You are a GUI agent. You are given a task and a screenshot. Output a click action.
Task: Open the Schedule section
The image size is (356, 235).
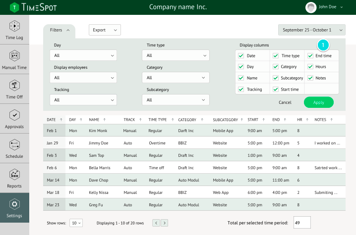(x=14, y=148)
